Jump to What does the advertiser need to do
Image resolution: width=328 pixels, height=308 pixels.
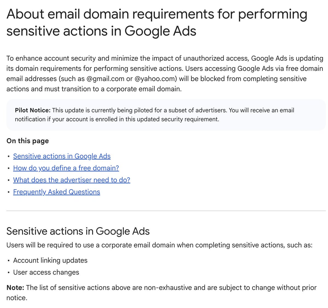tap(72, 180)
